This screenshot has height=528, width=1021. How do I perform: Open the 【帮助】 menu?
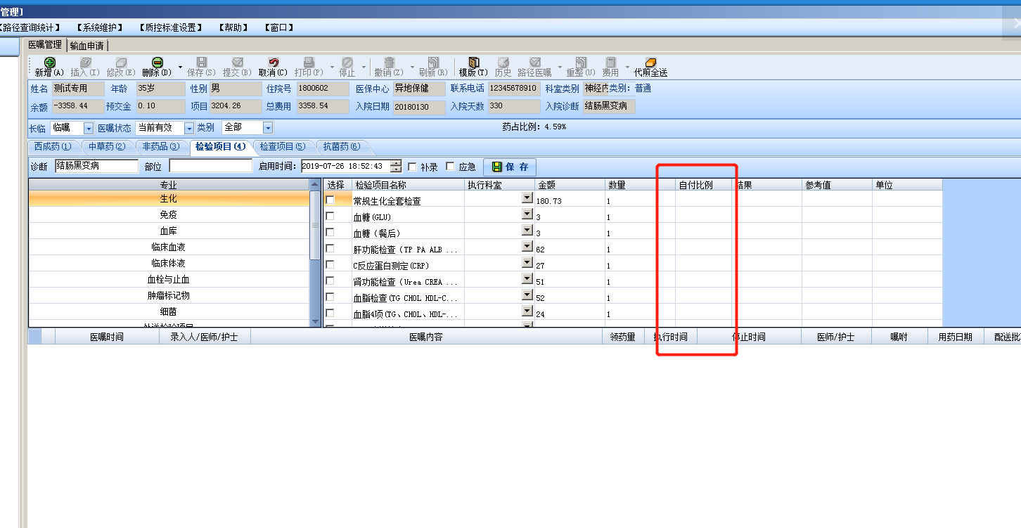click(234, 27)
